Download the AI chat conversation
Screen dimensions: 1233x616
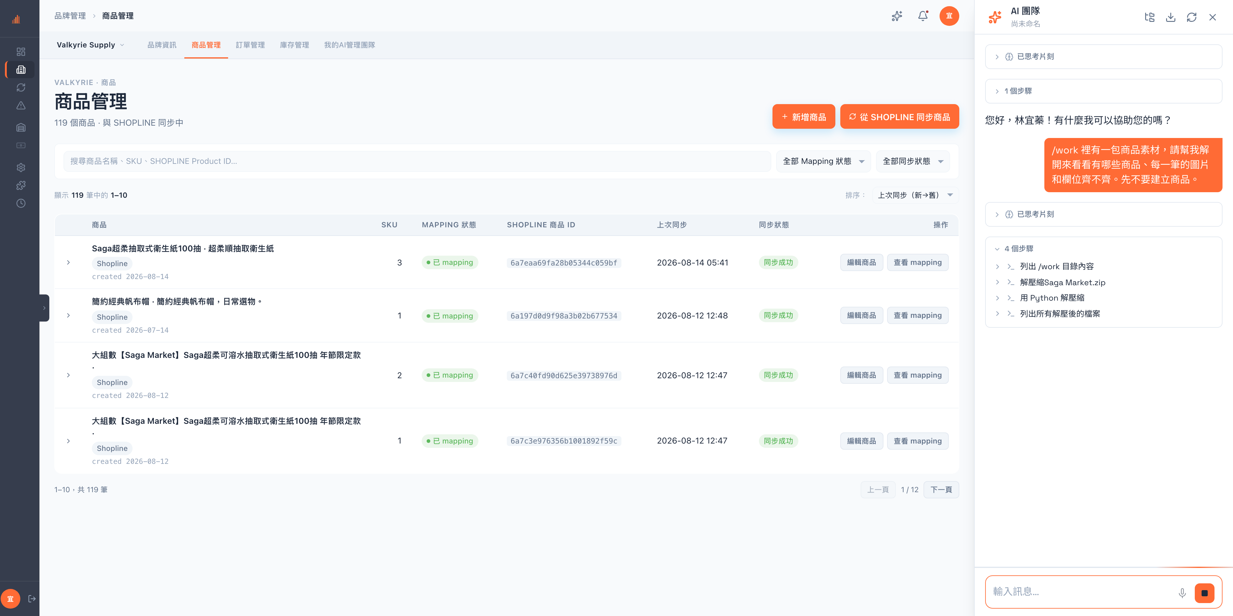click(1170, 17)
